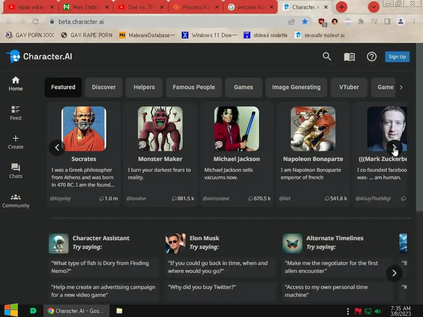
Task: Open the Michael Jackson character image
Action: point(237,129)
